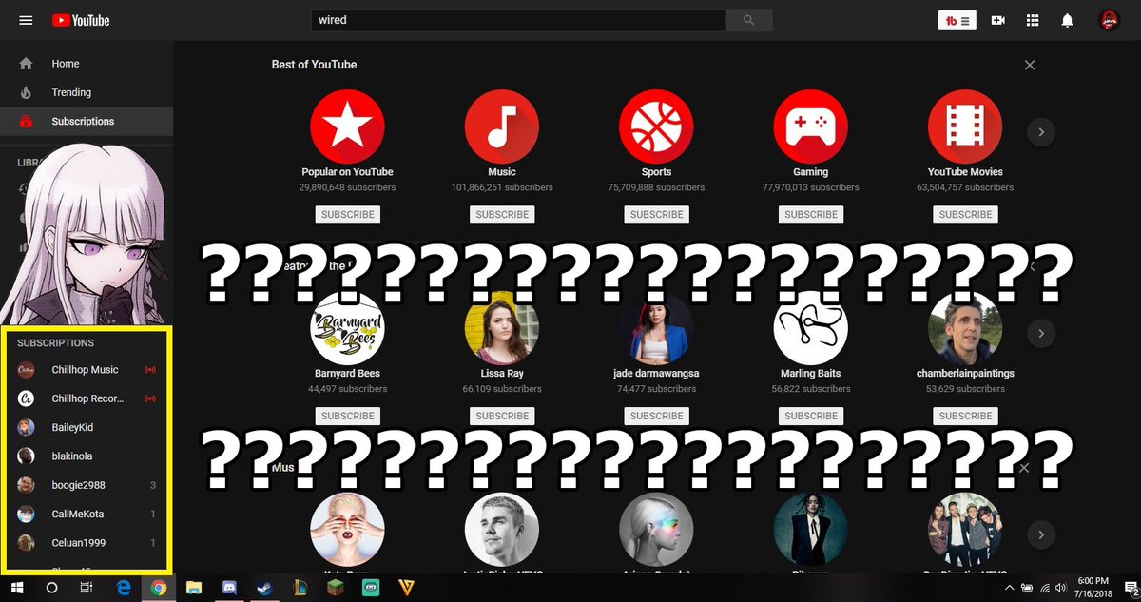Subscribe to chamberlainpaintings

965,416
